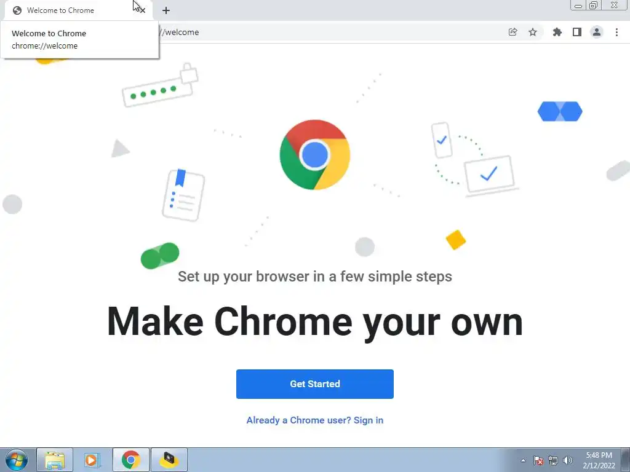
Task: Close the Welcome to Chrome tab
Action: tap(142, 10)
